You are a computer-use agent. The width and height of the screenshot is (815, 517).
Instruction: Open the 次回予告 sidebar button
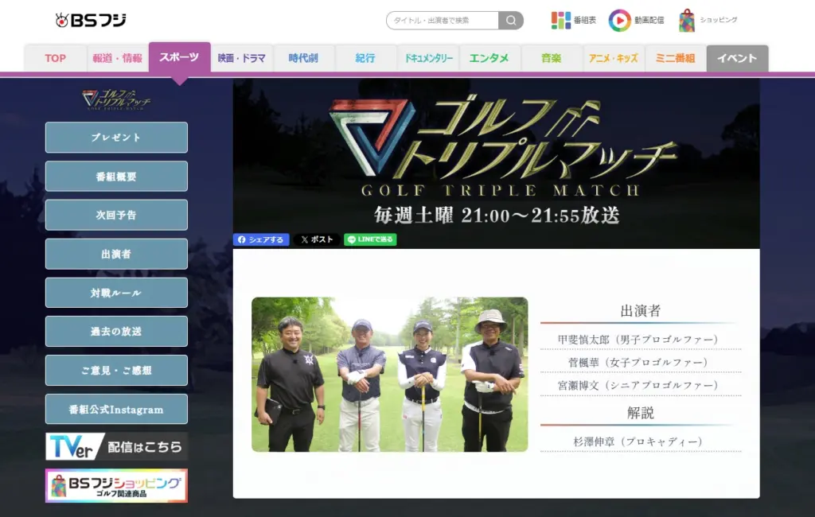click(116, 215)
